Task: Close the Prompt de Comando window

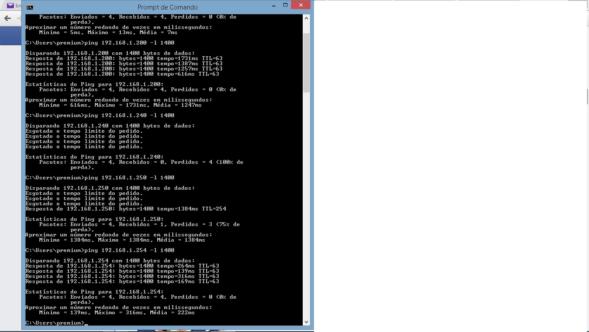Action: (x=301, y=5)
